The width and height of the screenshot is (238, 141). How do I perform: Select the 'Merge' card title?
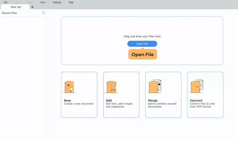coord(153,101)
